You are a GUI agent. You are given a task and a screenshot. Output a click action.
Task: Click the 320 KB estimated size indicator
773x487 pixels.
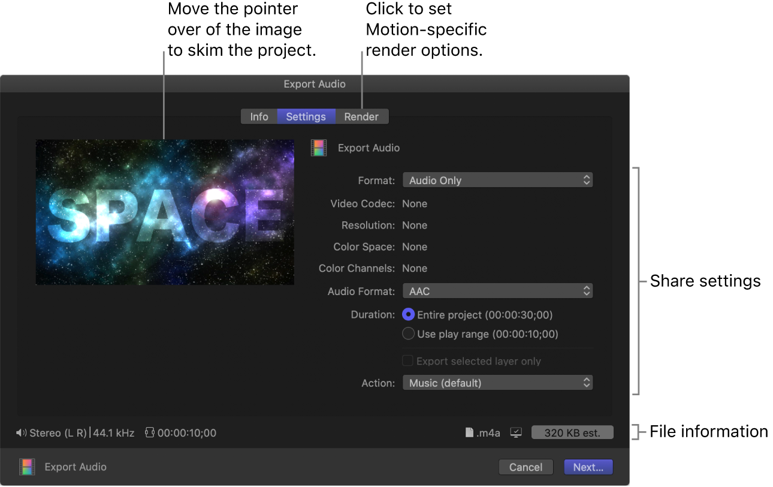pos(572,432)
